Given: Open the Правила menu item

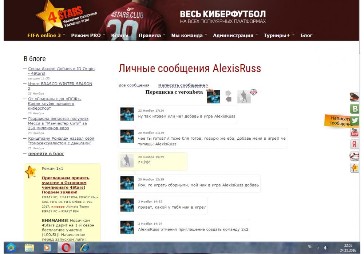Looking at the screenshot, I should coord(150,35).
